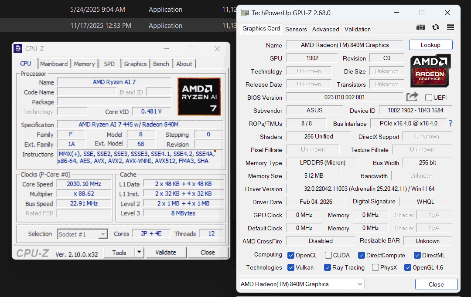The height and width of the screenshot is (297, 471).
Task: Toggle the OpenCL checkbox
Action: (x=290, y=255)
